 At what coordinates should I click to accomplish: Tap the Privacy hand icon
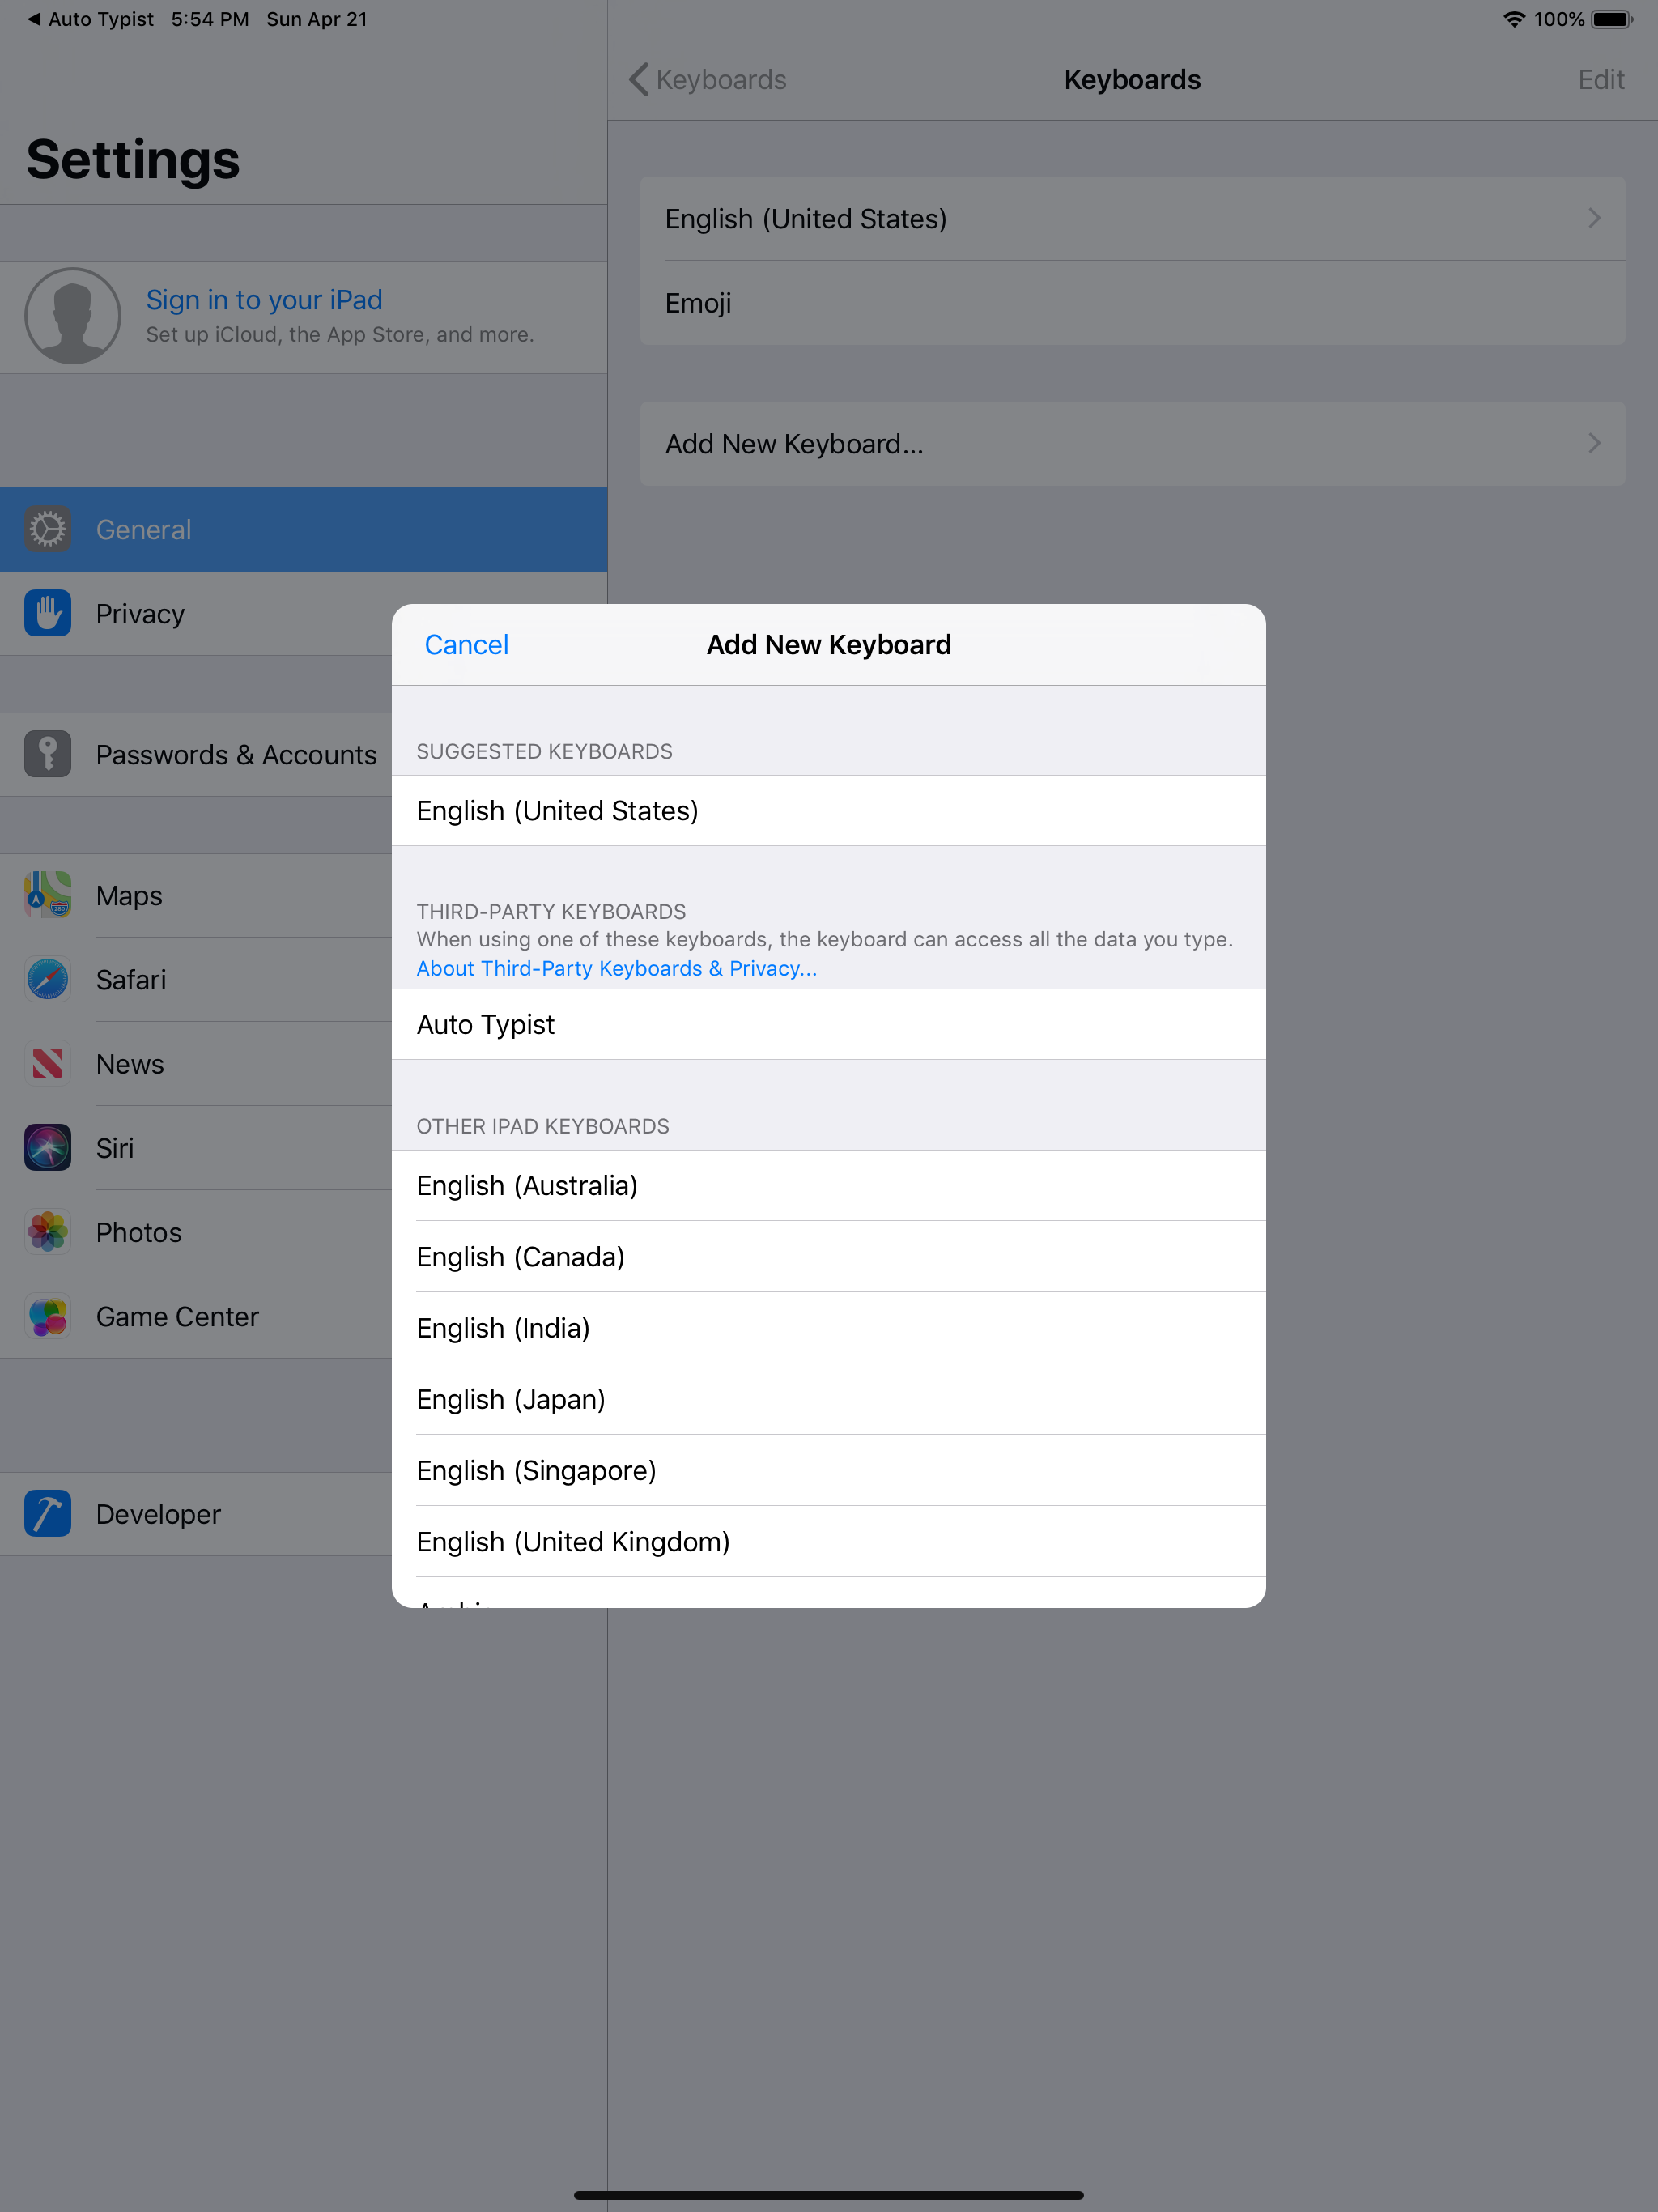click(x=47, y=613)
